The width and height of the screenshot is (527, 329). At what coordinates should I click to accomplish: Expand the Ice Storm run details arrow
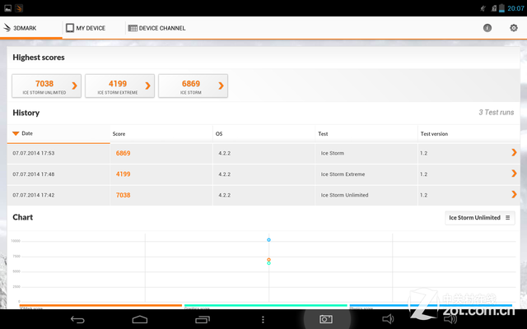(x=514, y=152)
